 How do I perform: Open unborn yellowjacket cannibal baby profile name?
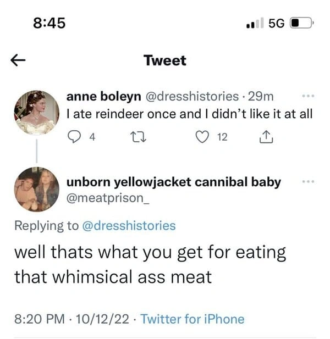pos(174,182)
